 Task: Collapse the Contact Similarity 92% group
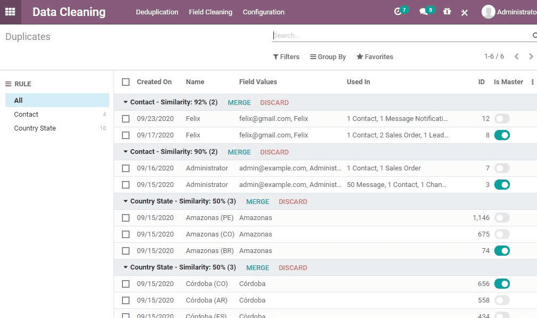(x=125, y=102)
